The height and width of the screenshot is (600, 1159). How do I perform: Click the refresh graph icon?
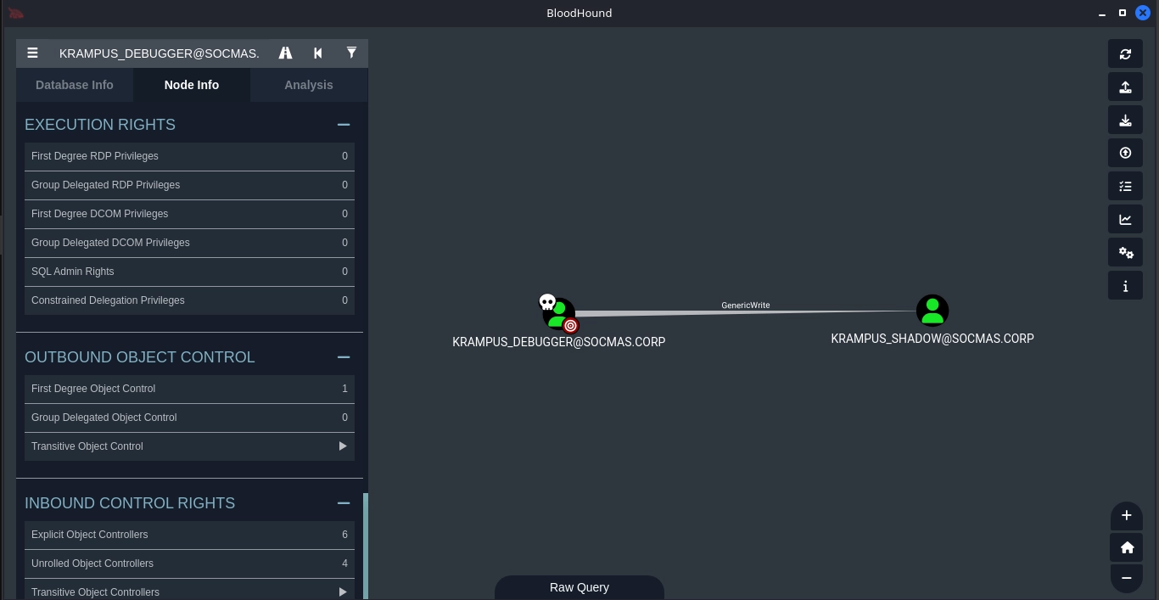[x=1125, y=53]
